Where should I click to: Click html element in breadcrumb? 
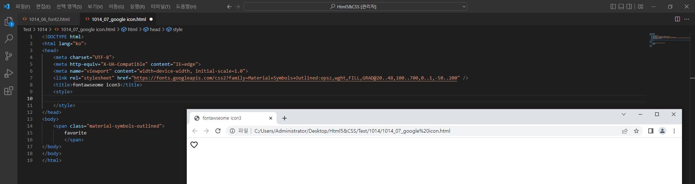point(132,29)
